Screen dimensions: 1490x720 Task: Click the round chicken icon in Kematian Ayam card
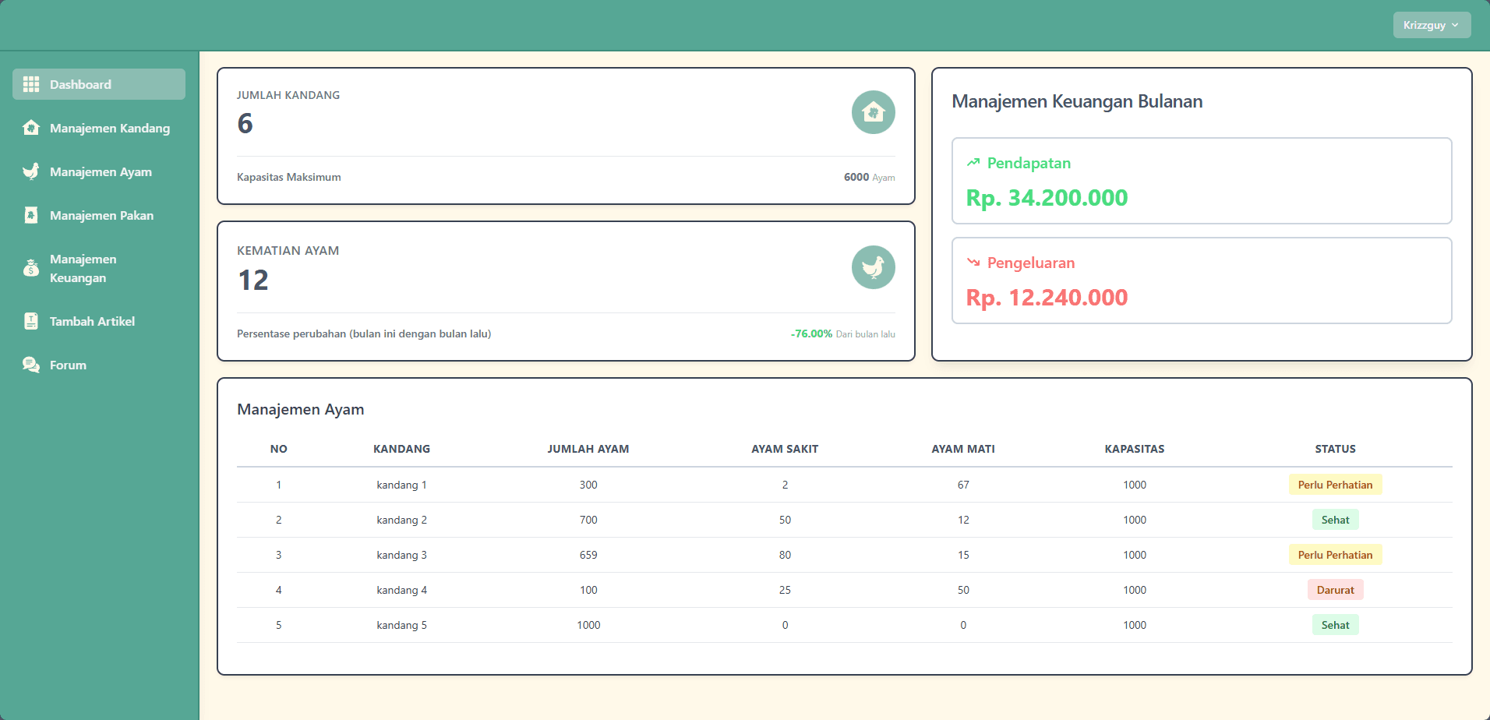point(873,267)
